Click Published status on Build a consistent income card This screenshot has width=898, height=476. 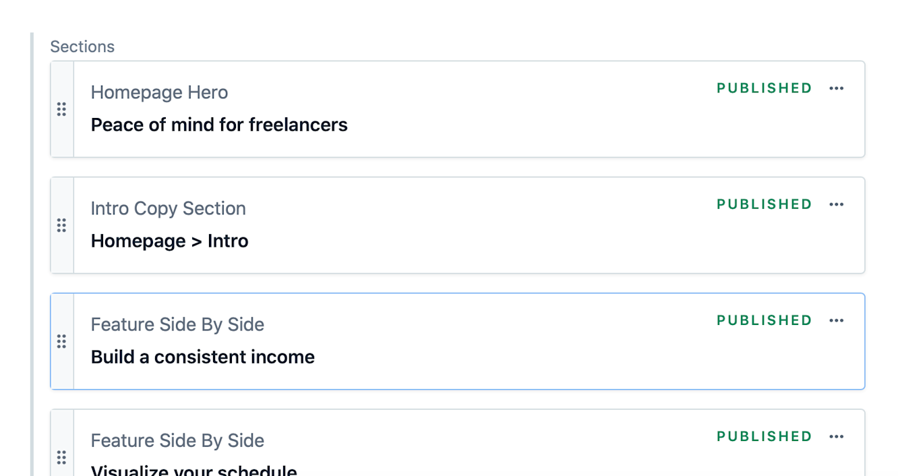click(764, 320)
